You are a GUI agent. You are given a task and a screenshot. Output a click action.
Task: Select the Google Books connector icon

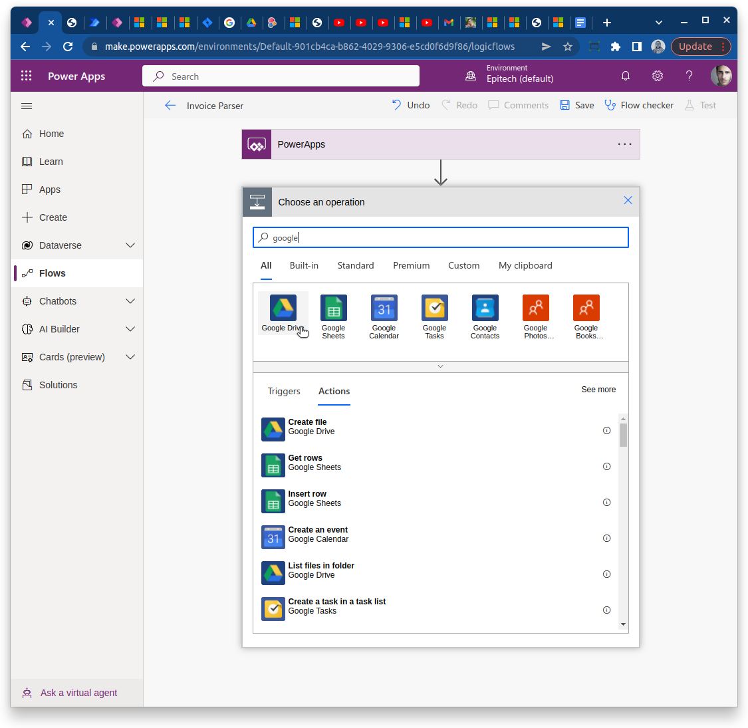click(x=586, y=308)
